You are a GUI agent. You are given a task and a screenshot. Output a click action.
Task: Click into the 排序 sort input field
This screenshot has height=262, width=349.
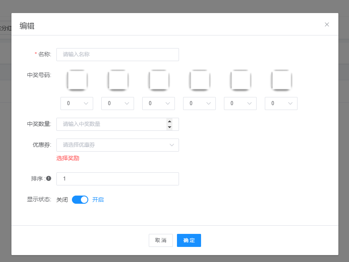coord(118,179)
